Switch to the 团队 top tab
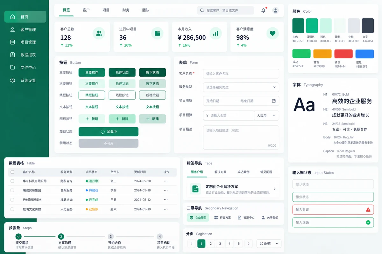The height and width of the screenshot is (254, 382). click(146, 10)
